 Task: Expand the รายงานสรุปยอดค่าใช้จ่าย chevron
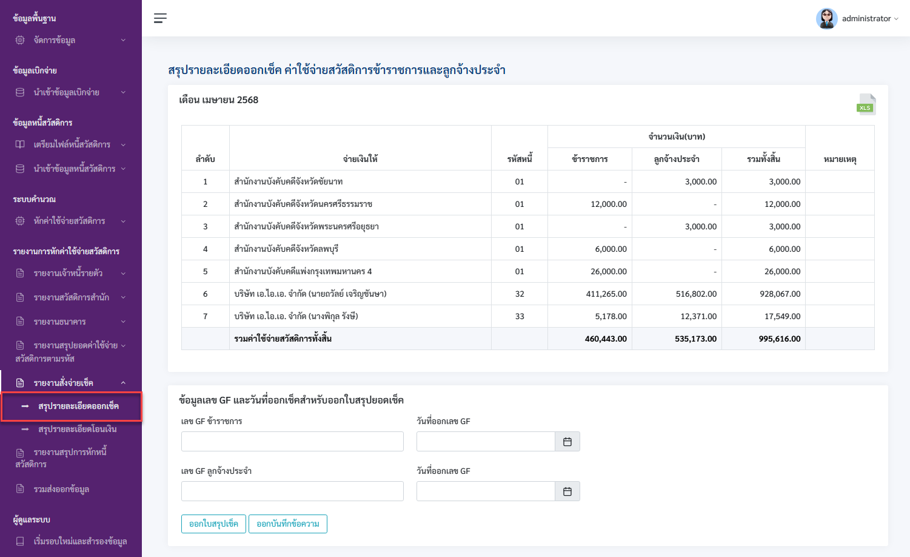pos(123,345)
